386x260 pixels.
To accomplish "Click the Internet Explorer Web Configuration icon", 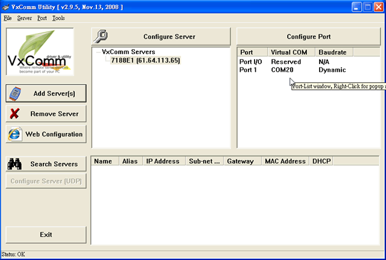I will point(15,134).
